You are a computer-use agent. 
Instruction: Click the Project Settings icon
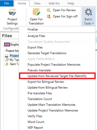(12, 12)
